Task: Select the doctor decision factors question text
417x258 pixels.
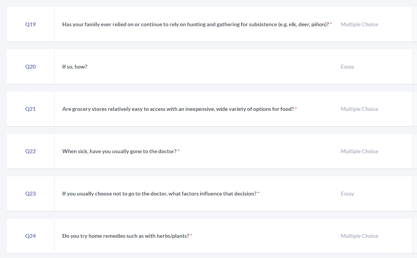Action: click(x=159, y=194)
